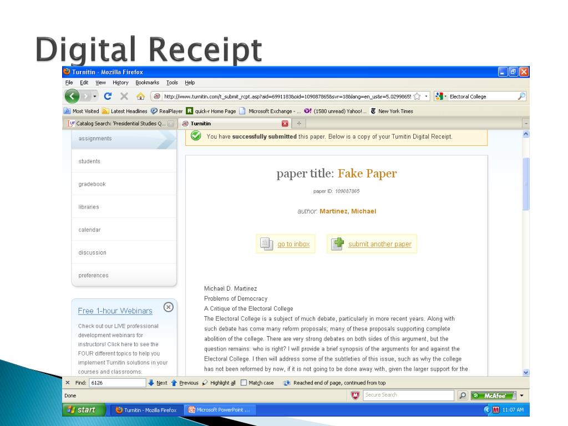
Task: Open the Bookmarks menu
Action: (147, 83)
